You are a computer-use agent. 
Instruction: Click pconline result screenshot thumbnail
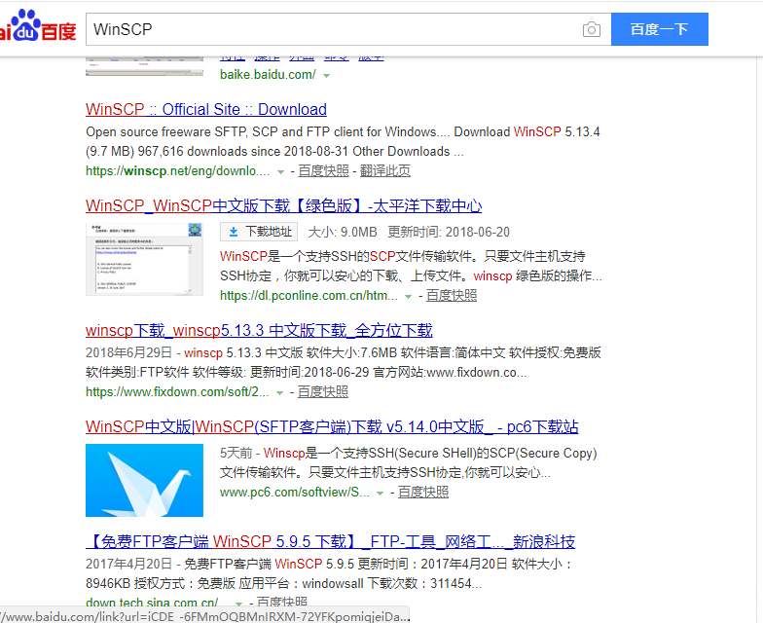click(x=144, y=259)
